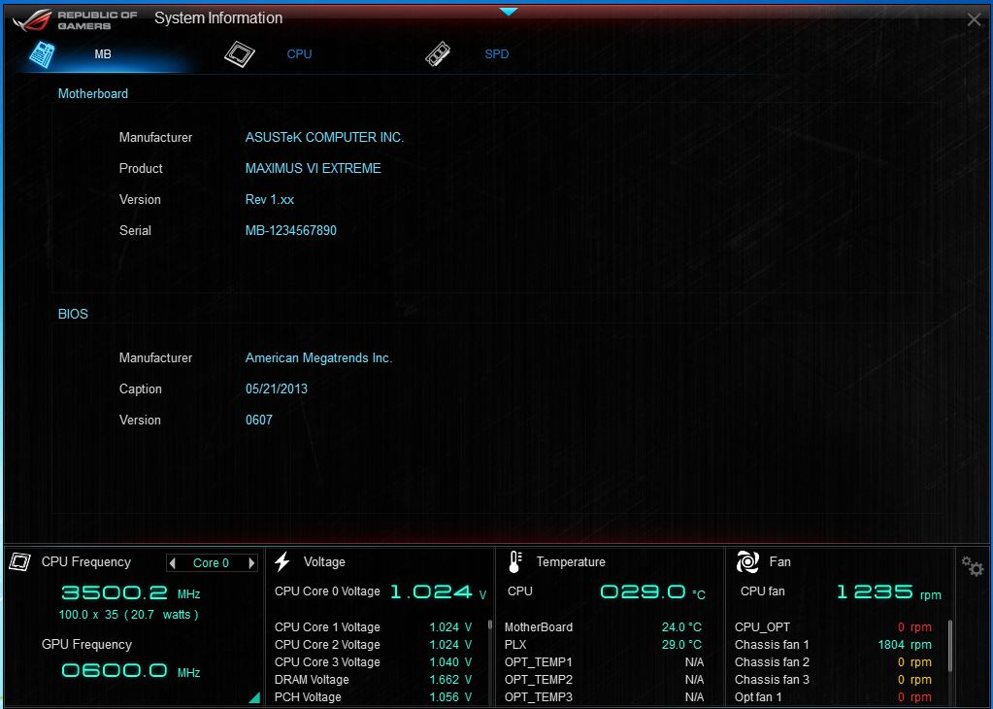Click the CPU fan 1235 rpm reading

888,592
